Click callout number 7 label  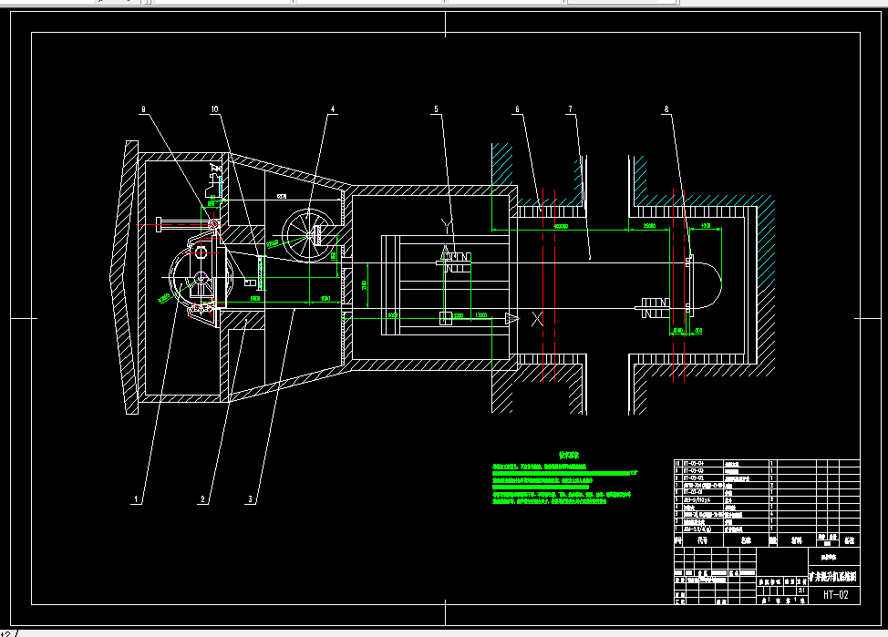point(571,109)
